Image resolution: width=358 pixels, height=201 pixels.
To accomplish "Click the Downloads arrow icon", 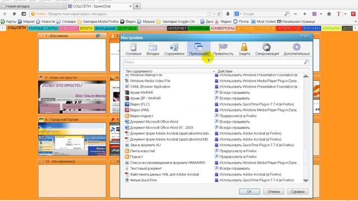I will pos(228,14).
